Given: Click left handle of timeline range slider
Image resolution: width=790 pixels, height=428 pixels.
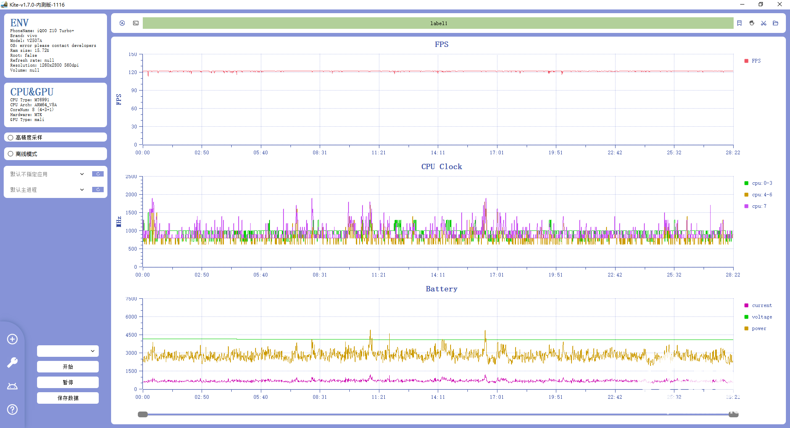Looking at the screenshot, I should [143, 414].
